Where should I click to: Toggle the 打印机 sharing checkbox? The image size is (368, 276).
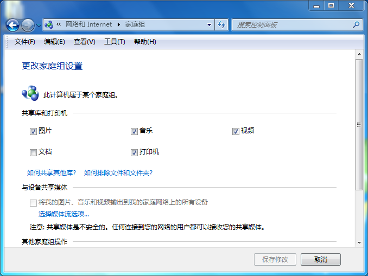pos(134,152)
